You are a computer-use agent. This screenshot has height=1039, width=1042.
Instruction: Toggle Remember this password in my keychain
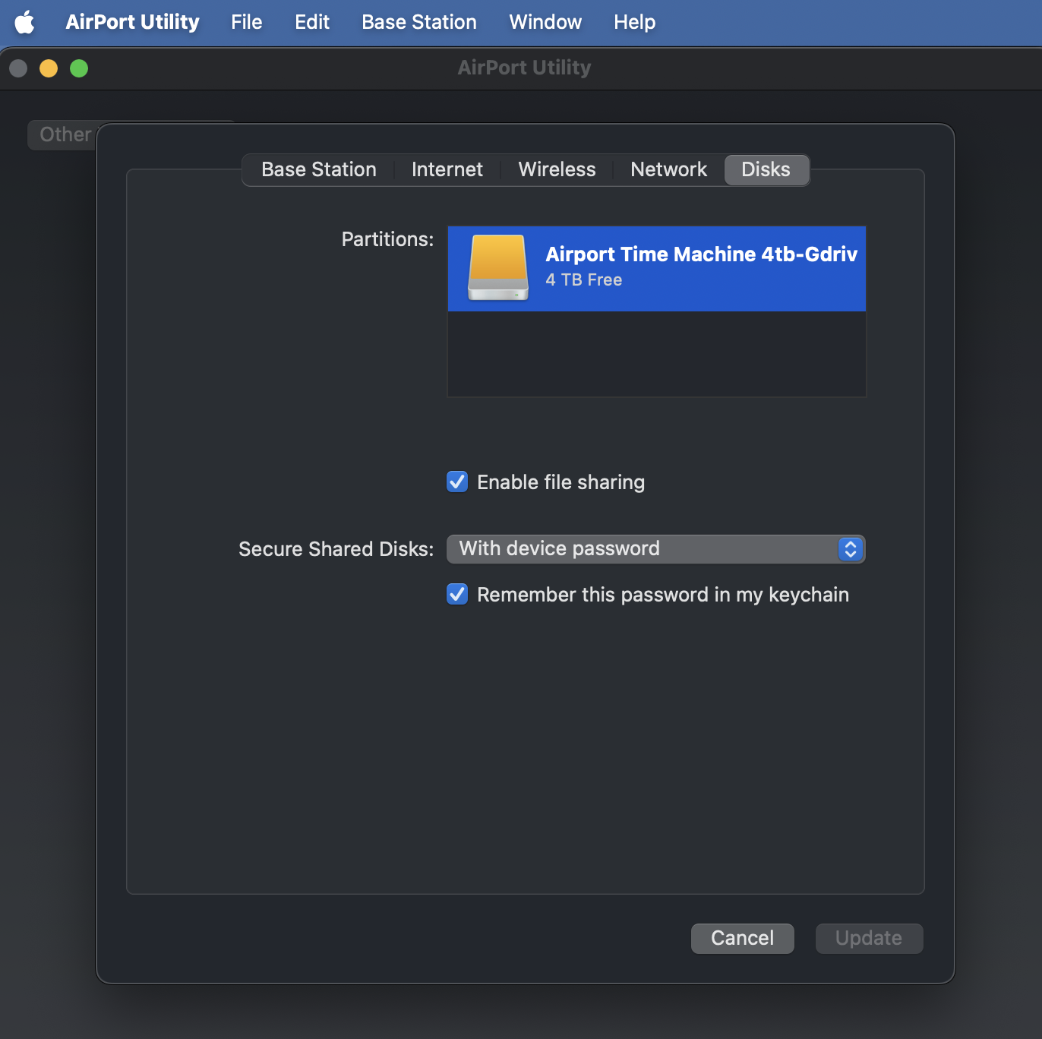pos(457,594)
